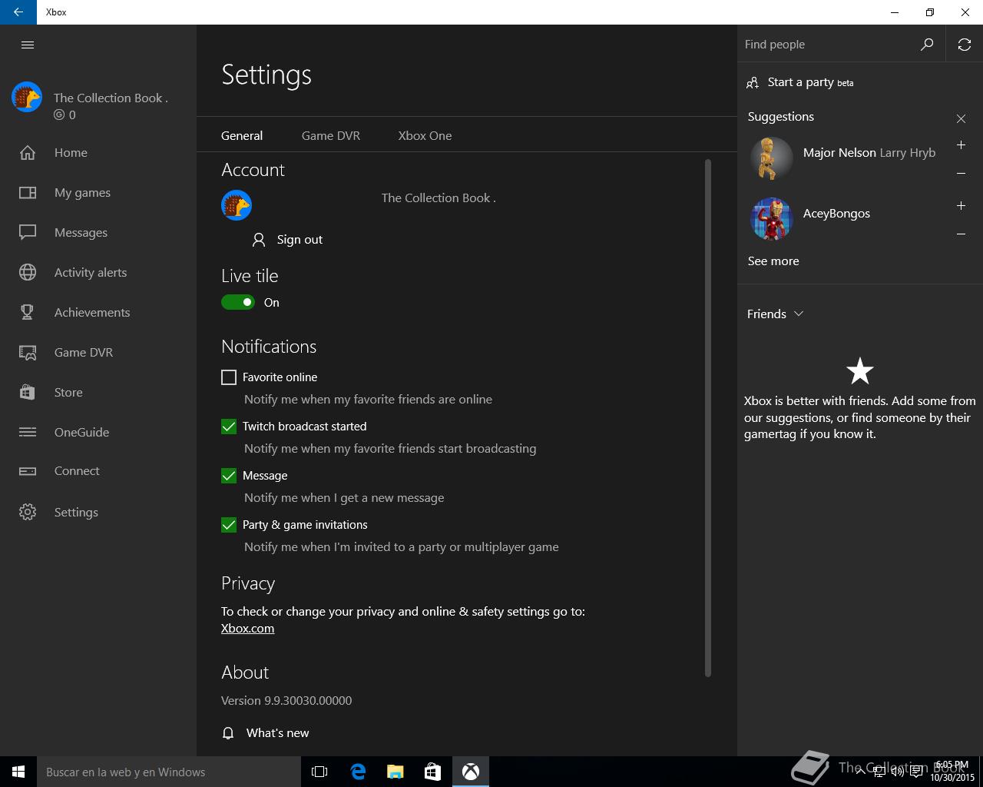The width and height of the screenshot is (983, 787).
Task: Click the Store bag icon in sidebar
Action: pos(28,392)
